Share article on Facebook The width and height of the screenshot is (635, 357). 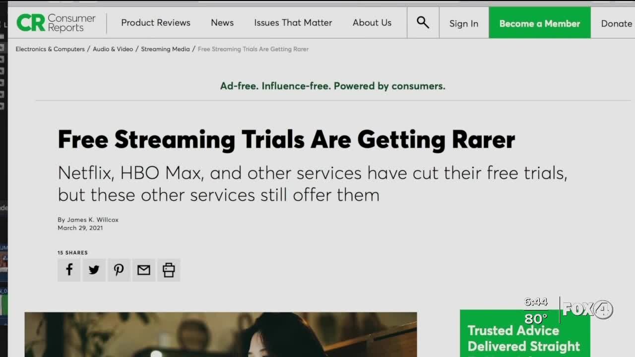pos(69,270)
